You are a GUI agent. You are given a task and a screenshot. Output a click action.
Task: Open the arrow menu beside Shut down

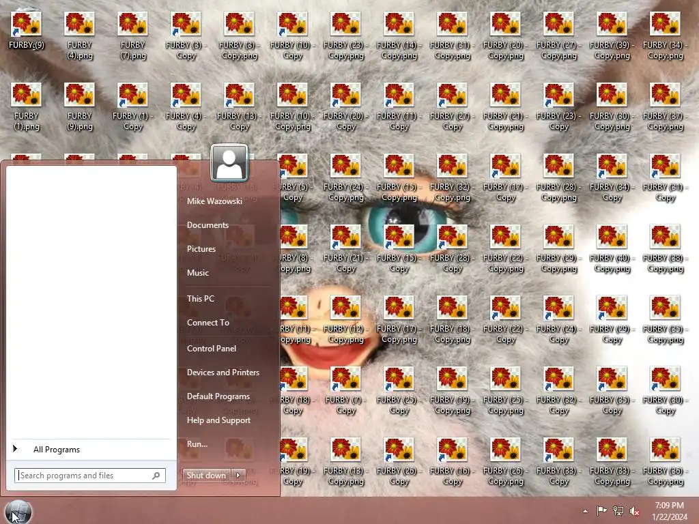pyautogui.click(x=238, y=476)
